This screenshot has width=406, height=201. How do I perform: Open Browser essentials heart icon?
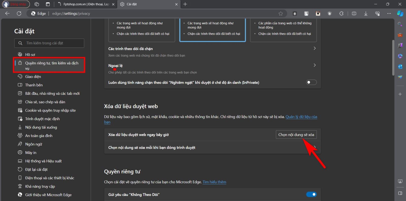click(377, 13)
